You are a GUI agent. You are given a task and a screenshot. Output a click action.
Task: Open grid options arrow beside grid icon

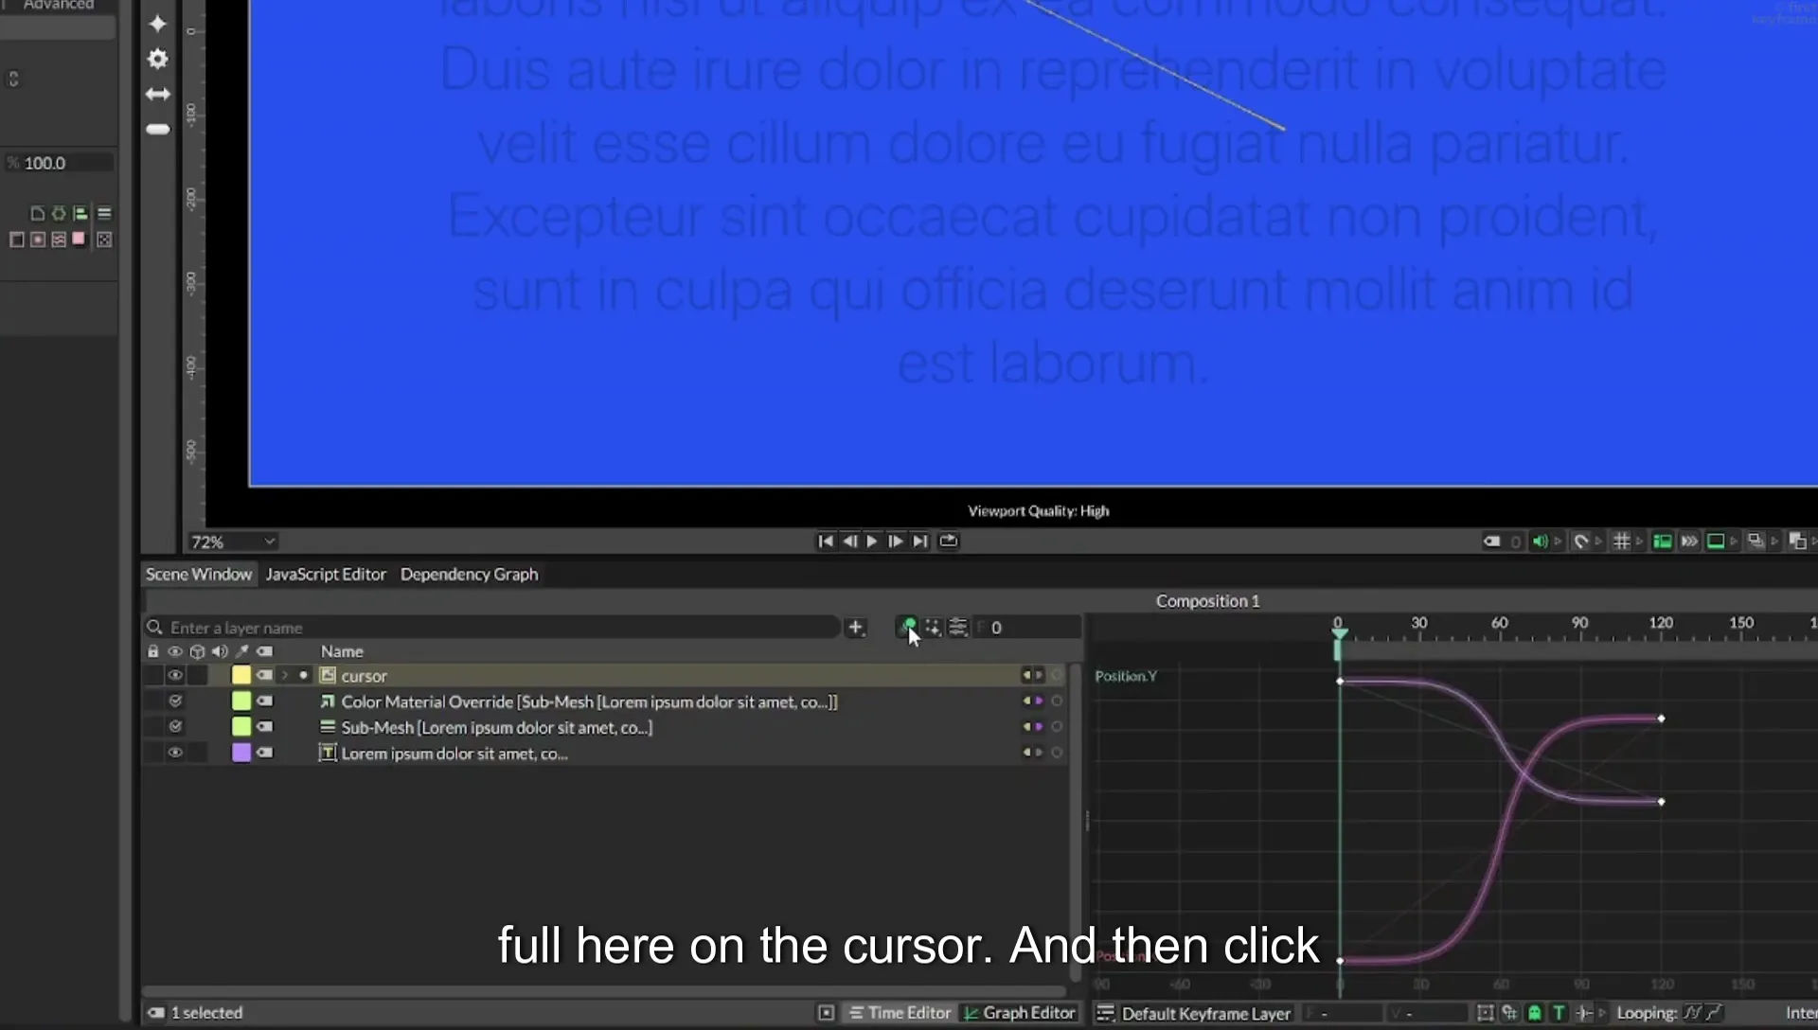[x=1639, y=542]
